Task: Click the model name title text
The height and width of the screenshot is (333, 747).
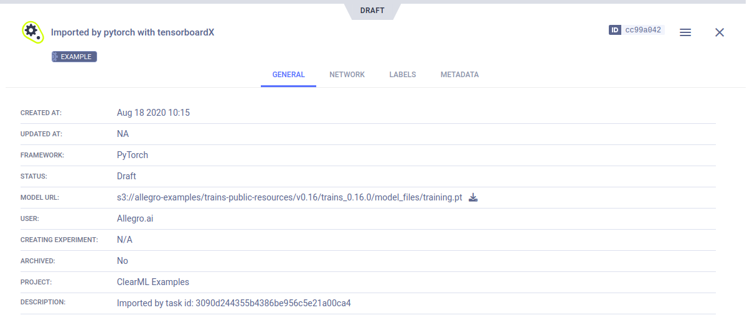Action: pos(133,32)
